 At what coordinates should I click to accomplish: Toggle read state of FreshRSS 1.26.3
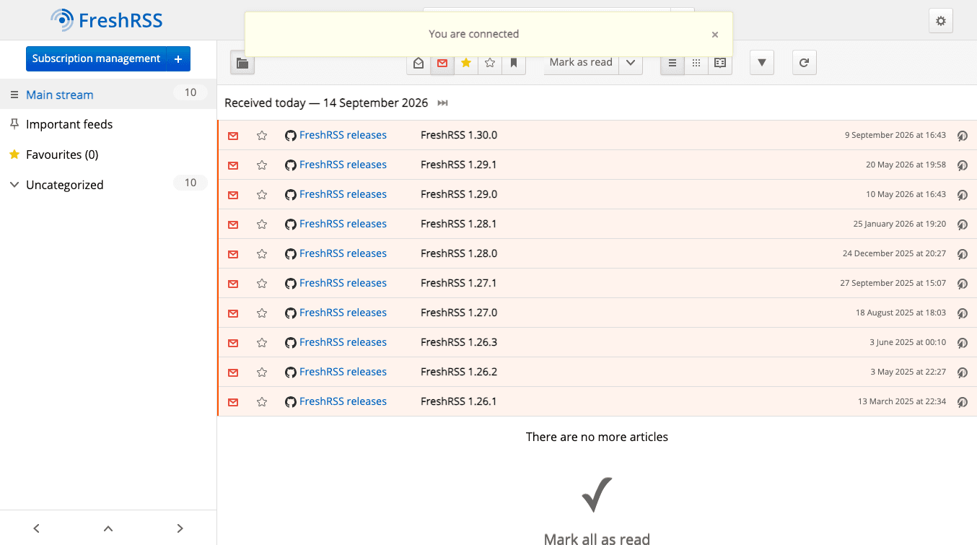(233, 343)
